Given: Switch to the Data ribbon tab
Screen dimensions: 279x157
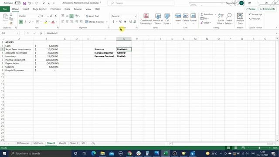Looking at the screenshot, I should pyautogui.click(x=67, y=9).
